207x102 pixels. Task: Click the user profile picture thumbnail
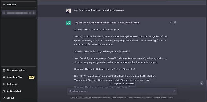[69, 11]
